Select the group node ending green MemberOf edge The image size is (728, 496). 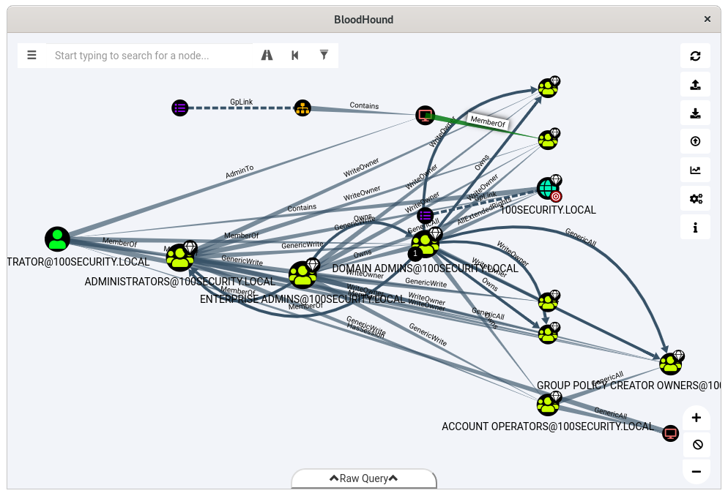pos(548,140)
